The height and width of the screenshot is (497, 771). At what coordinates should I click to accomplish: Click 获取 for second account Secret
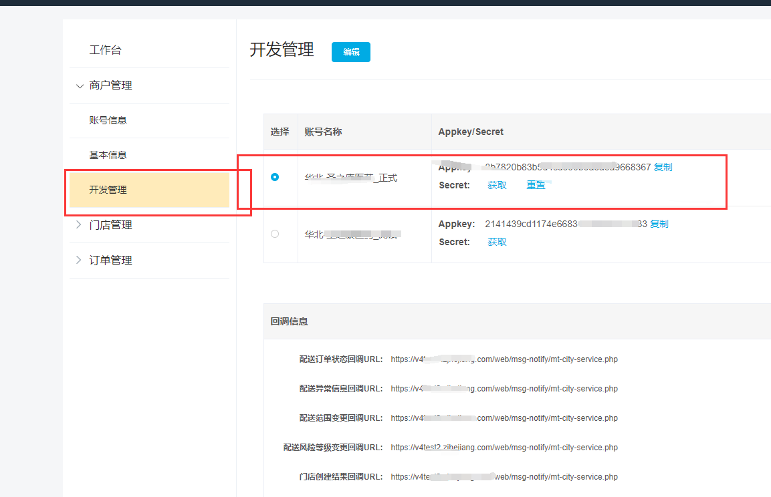[497, 242]
